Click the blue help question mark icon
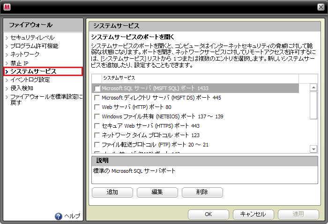Screen dimensions: 328x224 59,216
